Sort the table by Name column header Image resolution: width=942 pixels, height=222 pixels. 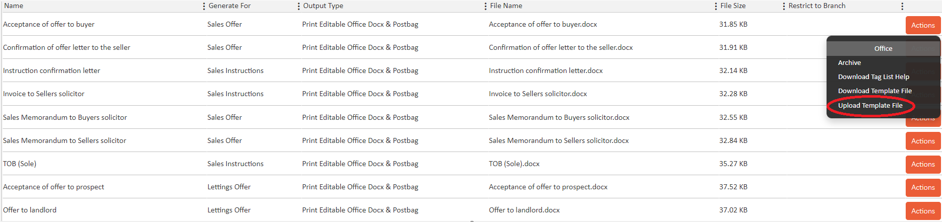point(14,6)
